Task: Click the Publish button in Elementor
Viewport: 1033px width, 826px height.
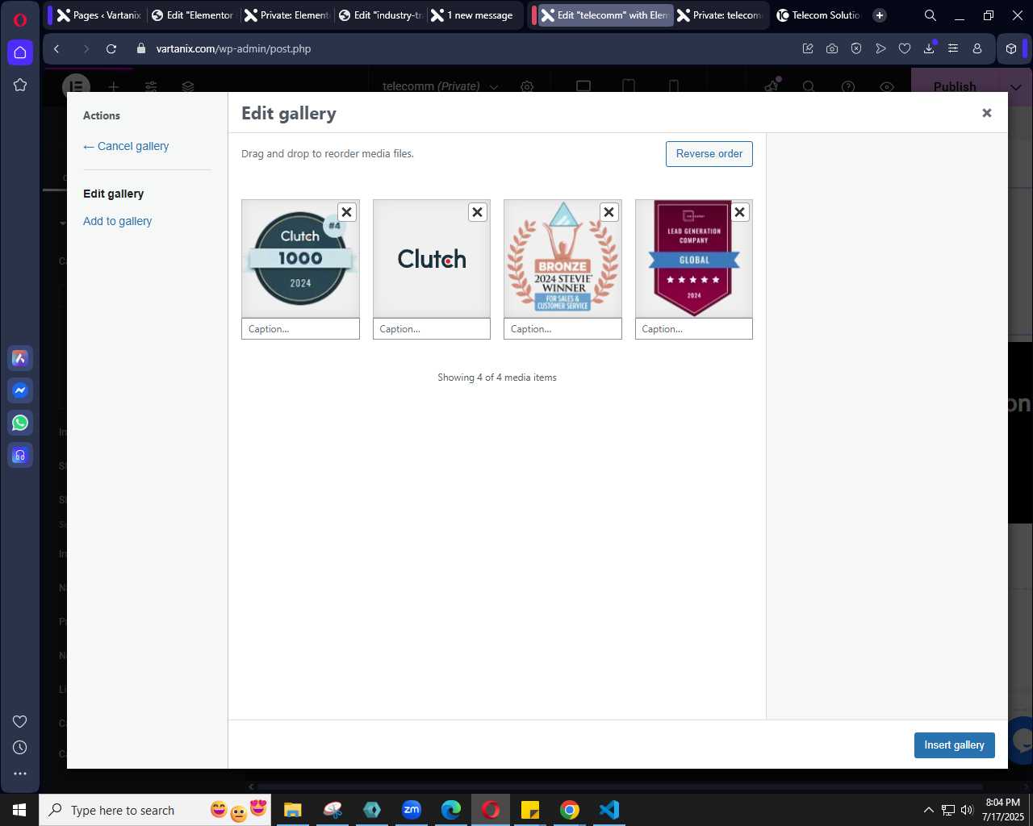Action: (955, 86)
